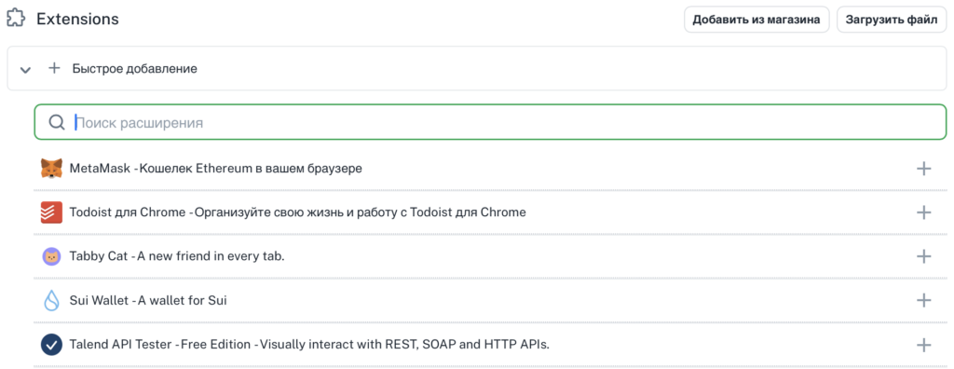Screen dimensions: 954x369
Task: Click the MetaMask fox icon
Action: pos(52,169)
